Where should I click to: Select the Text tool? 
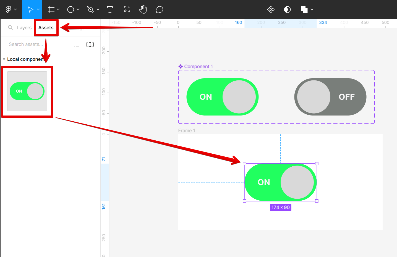tap(110, 9)
